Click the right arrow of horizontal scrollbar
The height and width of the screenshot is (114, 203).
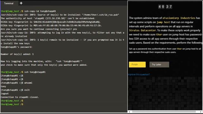(201, 112)
